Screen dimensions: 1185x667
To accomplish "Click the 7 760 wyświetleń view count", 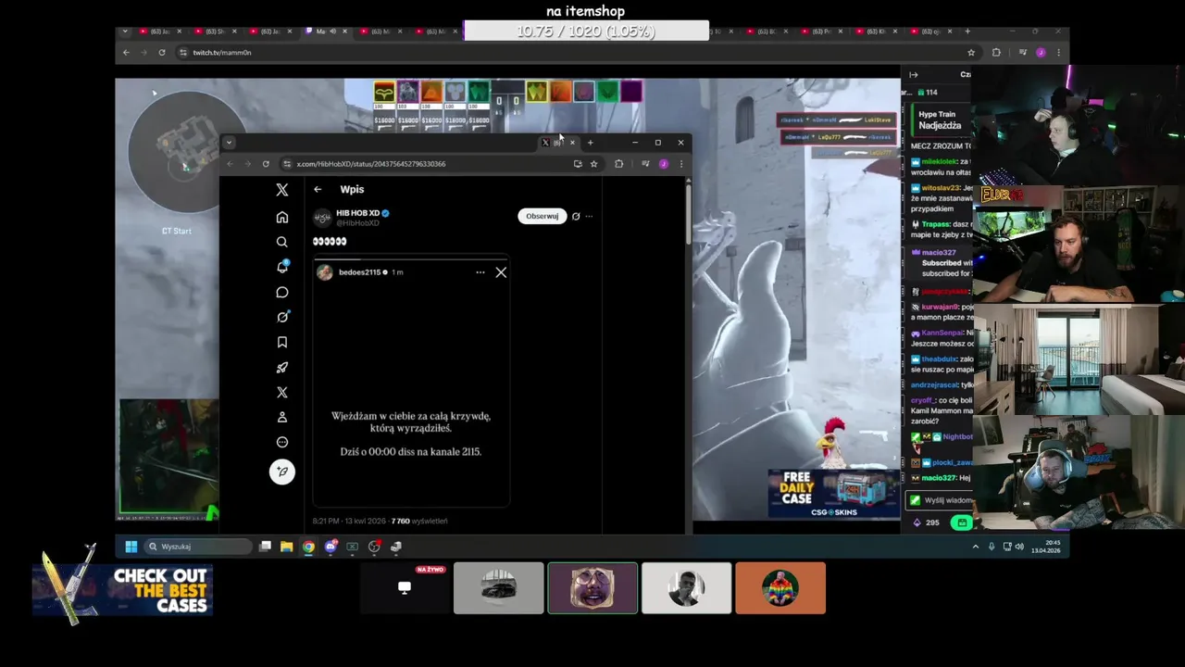I will (419, 521).
